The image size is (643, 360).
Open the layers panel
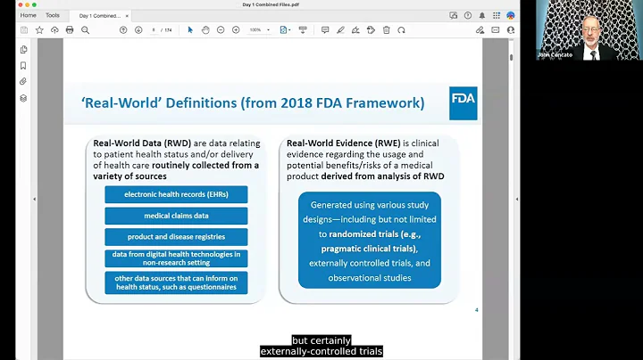pos(23,98)
